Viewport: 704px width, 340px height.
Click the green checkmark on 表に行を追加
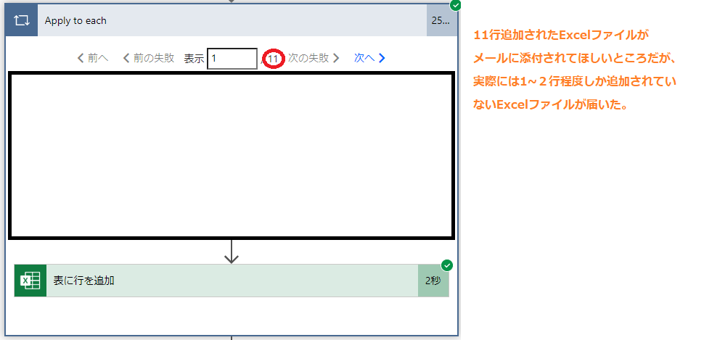tap(447, 265)
